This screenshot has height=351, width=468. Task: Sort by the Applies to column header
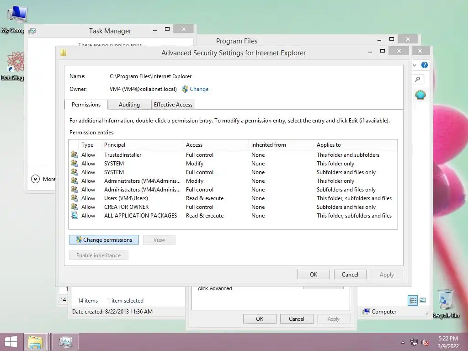tap(356, 145)
